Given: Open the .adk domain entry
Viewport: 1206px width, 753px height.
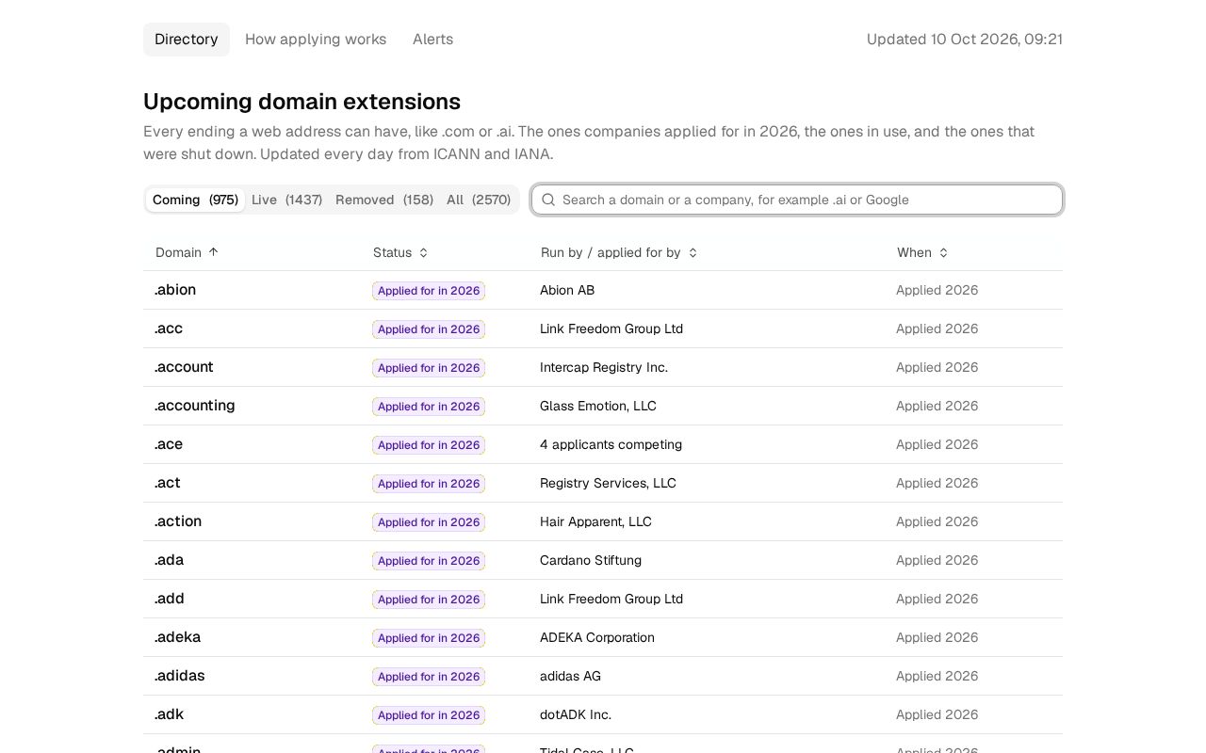Looking at the screenshot, I should pyautogui.click(x=170, y=714).
